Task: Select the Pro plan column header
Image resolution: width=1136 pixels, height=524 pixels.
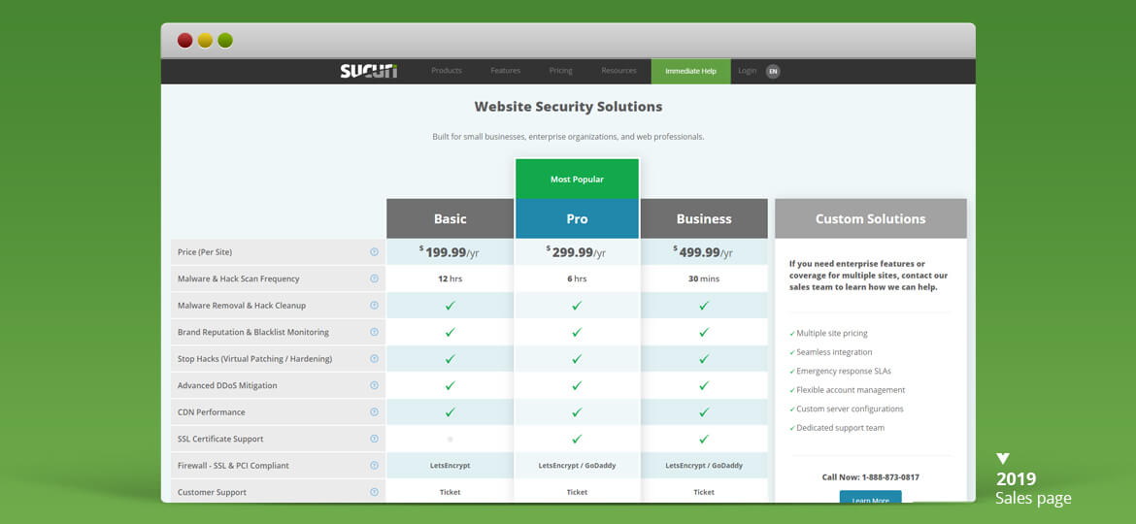Action: [x=577, y=219]
